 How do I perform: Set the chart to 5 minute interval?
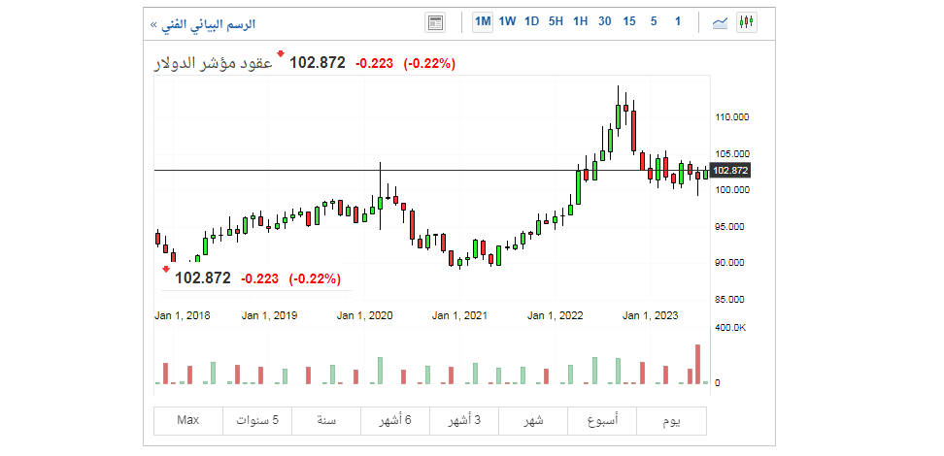click(654, 21)
